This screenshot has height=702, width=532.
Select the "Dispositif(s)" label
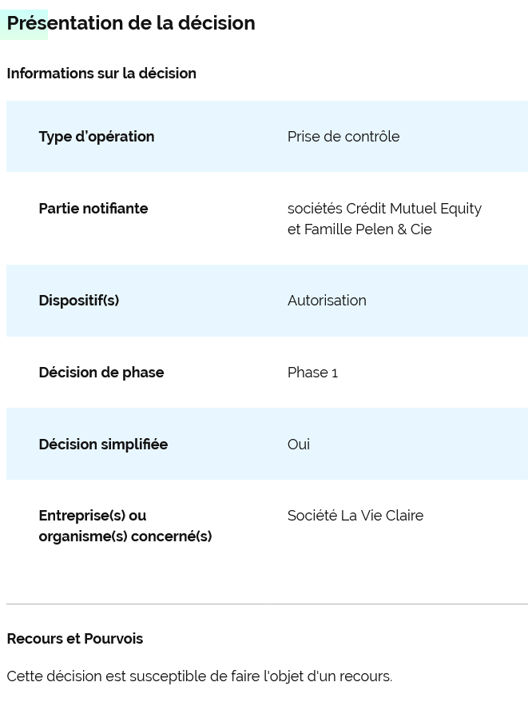[x=79, y=301]
